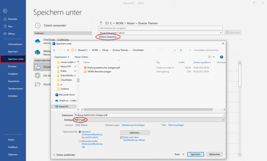Select the Minimale Größe radio button
This screenshot has width=267, height=161.
tap(80, 141)
